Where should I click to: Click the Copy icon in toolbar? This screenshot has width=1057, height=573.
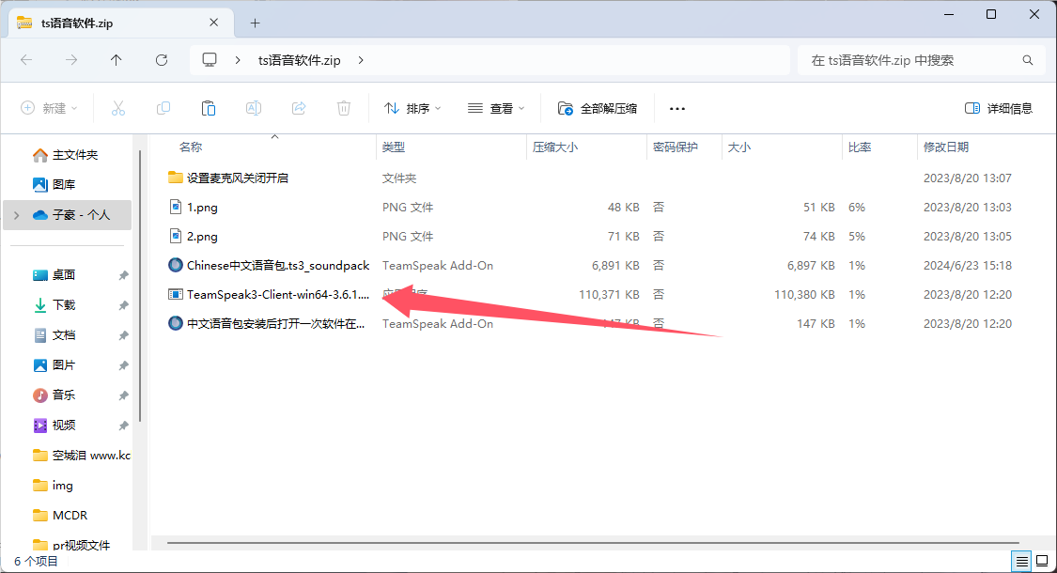click(x=163, y=108)
